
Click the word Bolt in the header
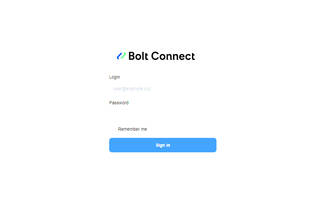pos(138,56)
